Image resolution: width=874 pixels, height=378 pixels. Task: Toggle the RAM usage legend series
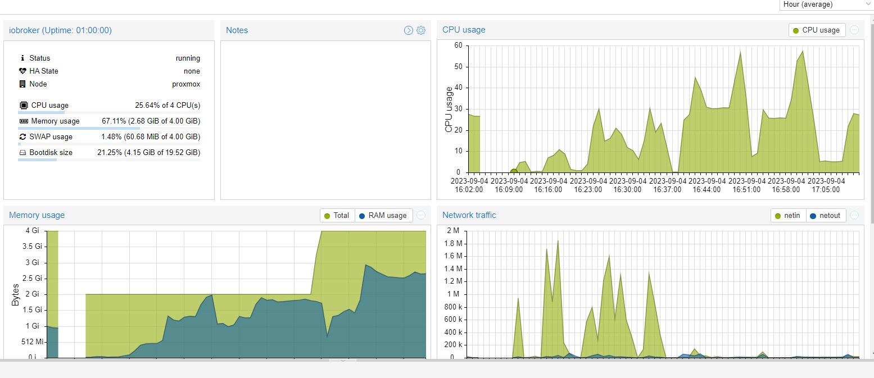pyautogui.click(x=383, y=215)
